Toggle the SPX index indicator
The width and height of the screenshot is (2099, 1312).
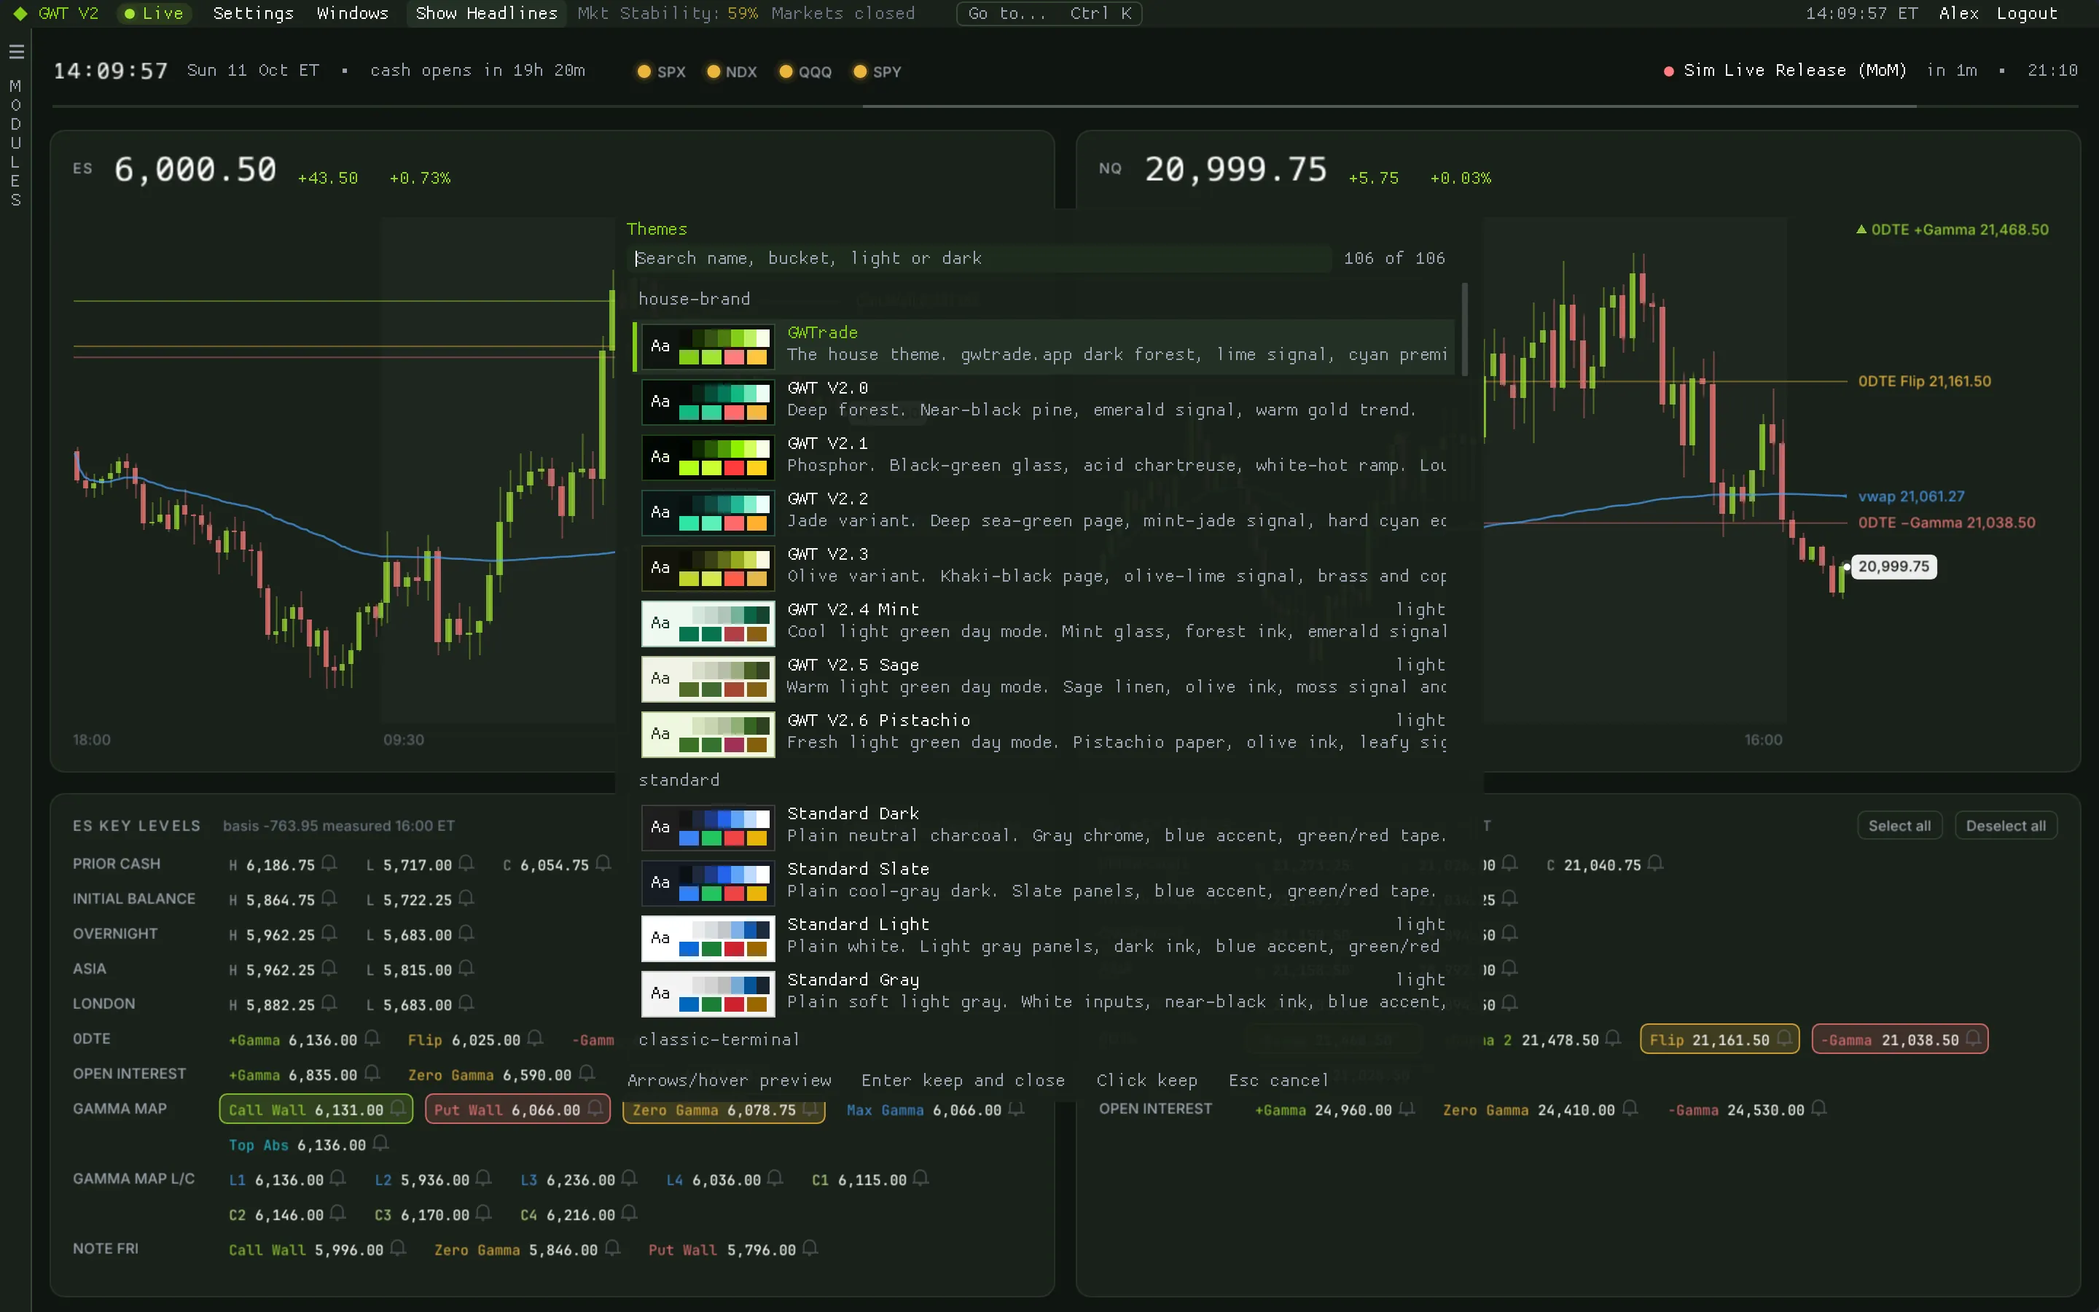point(662,72)
